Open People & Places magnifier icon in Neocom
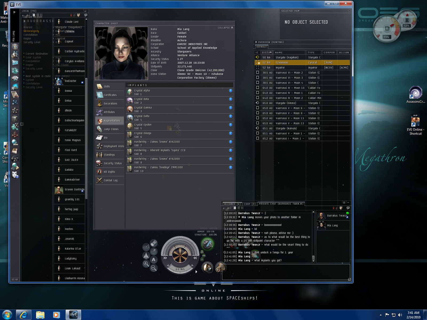Image resolution: width=427 pixels, height=320 pixels. 15,55
